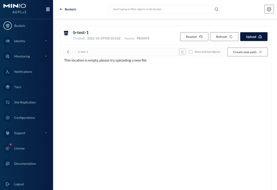277x190 pixels.
Task: Click the Notifications lambda icon
Action: point(8,72)
